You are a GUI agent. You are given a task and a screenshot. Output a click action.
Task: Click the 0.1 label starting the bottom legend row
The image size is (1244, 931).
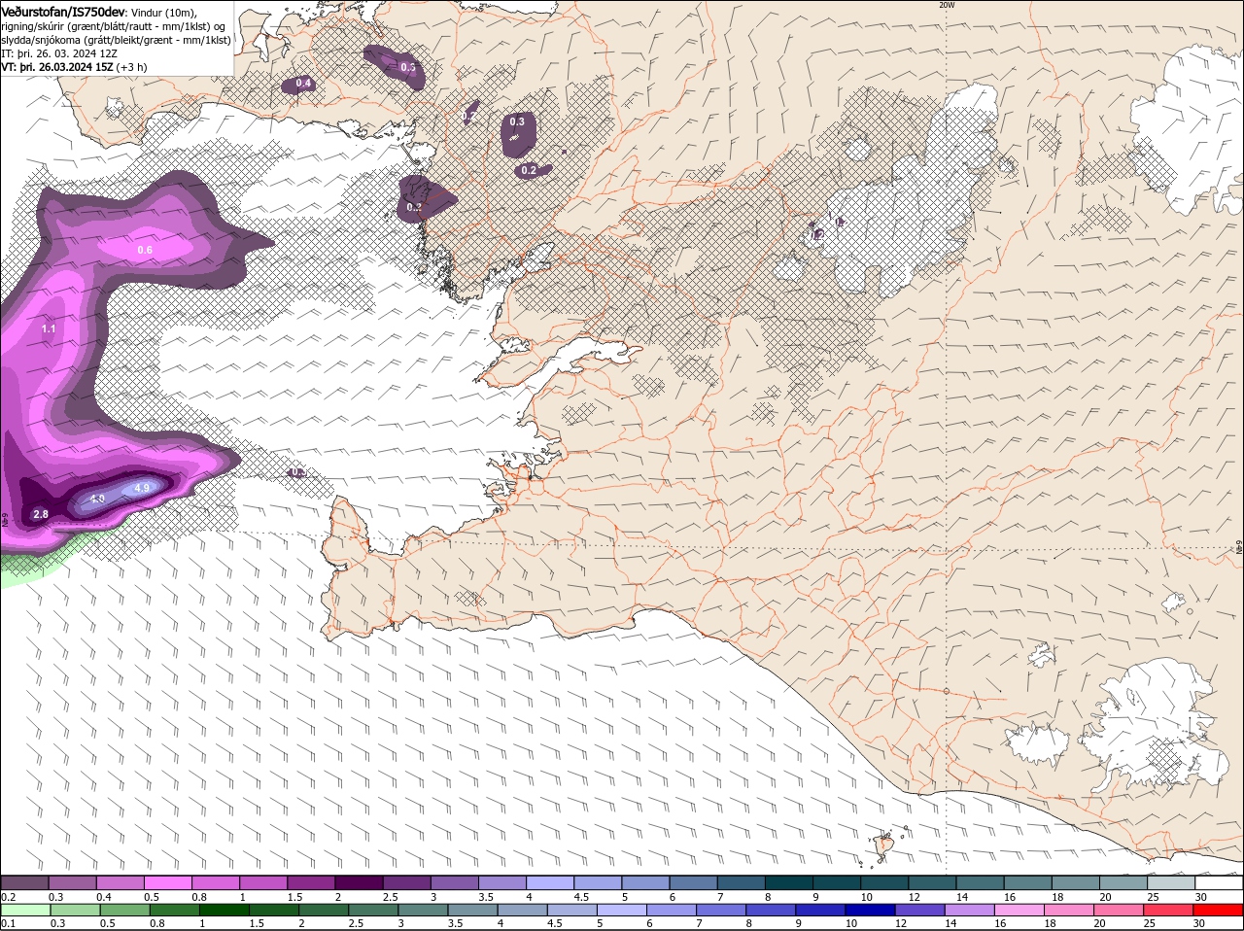pos(8,923)
